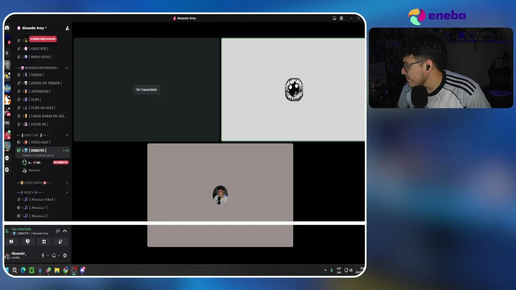The height and width of the screenshot is (290, 516).
Task: Add a server with plus icon
Action: (x=7, y=158)
